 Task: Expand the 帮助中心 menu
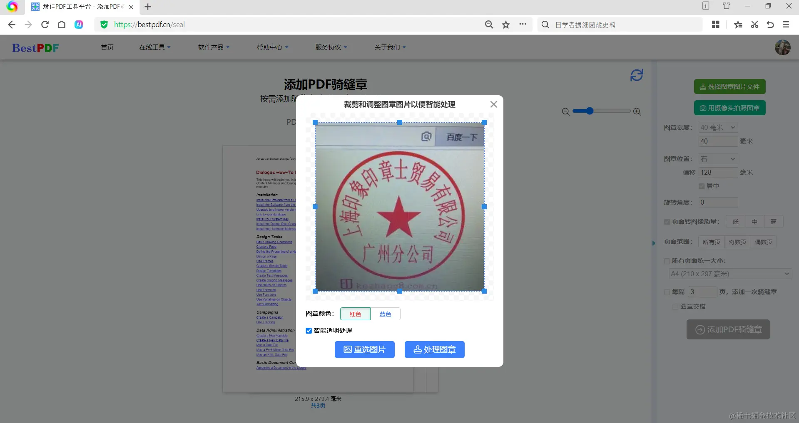272,47
